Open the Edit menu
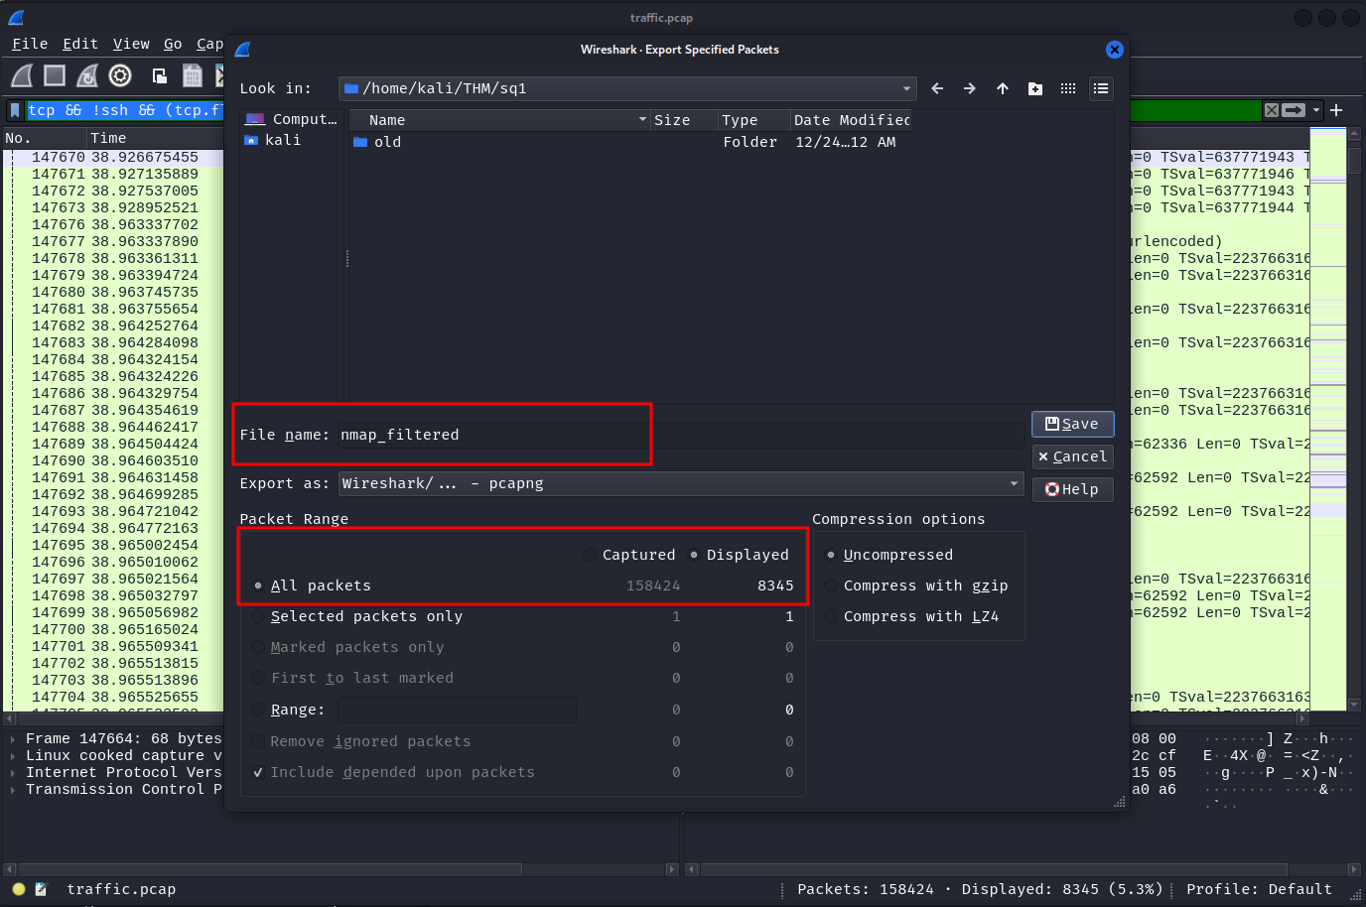1366x907 pixels. [x=79, y=44]
